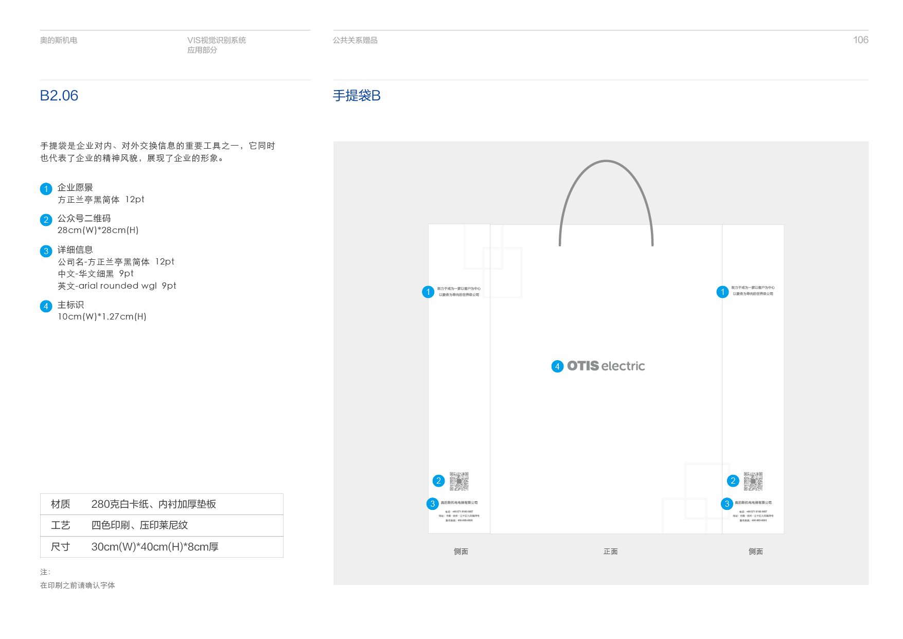Click the OTIS electric logo on bag front
The image size is (903, 639).
tap(606, 366)
